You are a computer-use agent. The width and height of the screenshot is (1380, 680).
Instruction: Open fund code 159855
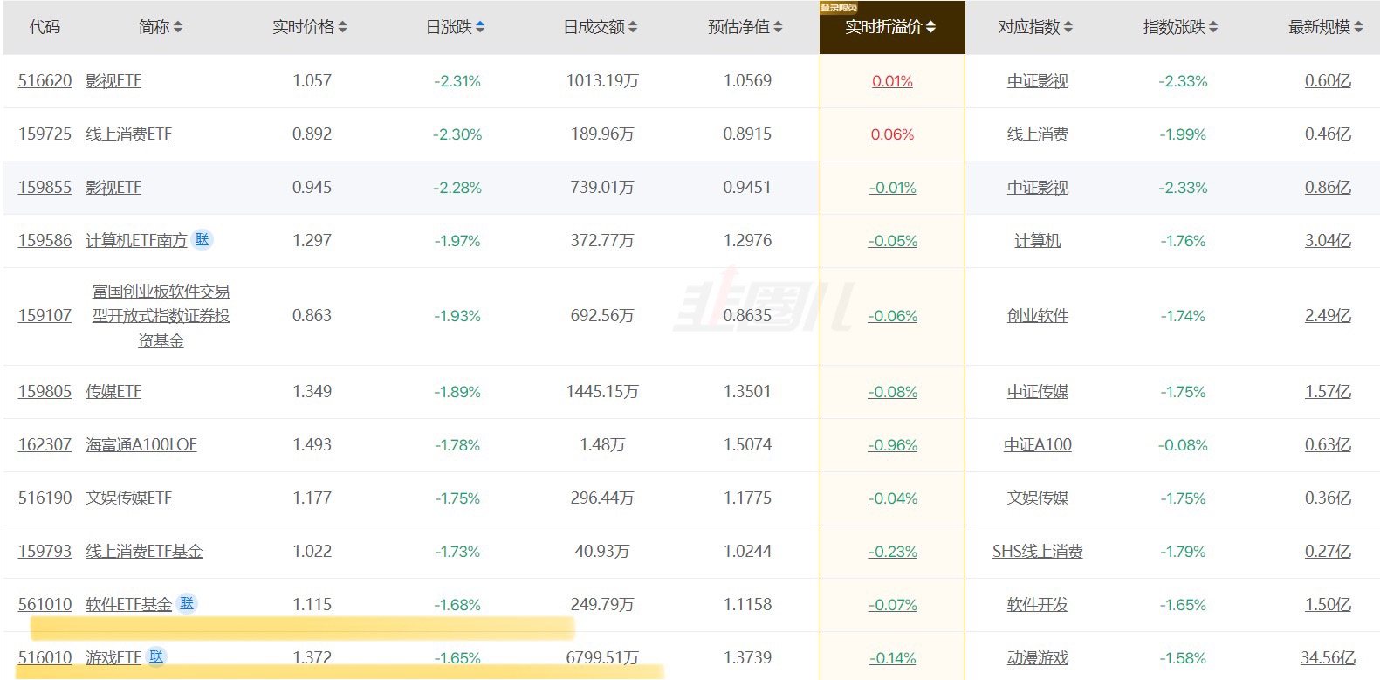click(45, 188)
